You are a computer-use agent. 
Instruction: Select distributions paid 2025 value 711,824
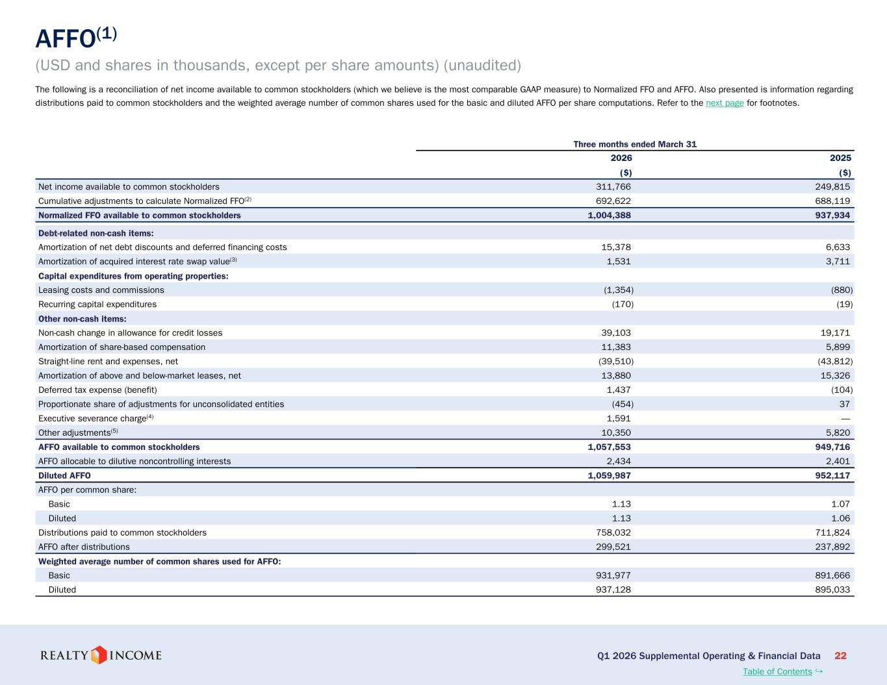[x=832, y=533]
